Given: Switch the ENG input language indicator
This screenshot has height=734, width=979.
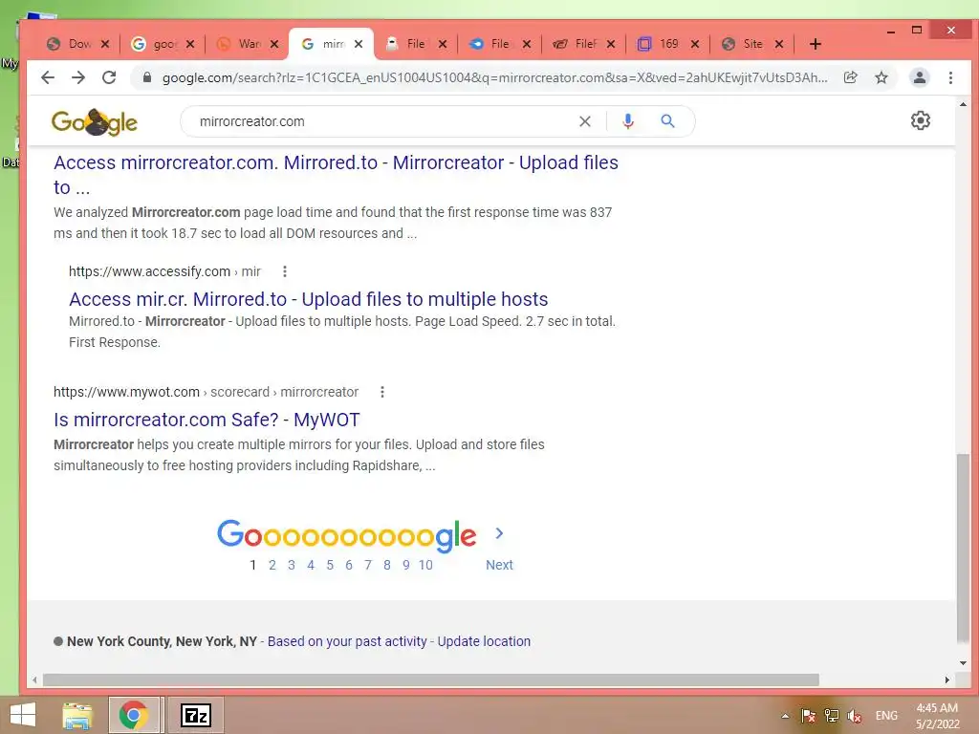Looking at the screenshot, I should click(x=886, y=716).
